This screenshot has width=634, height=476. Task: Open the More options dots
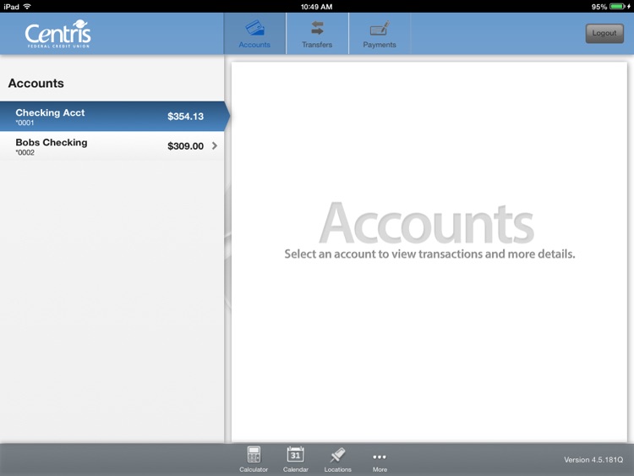click(x=380, y=457)
